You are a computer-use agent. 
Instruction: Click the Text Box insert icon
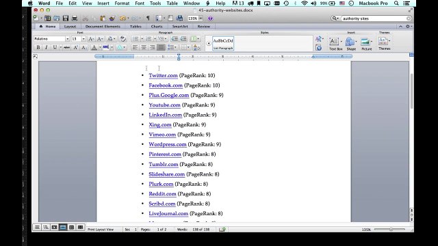(x=334, y=42)
